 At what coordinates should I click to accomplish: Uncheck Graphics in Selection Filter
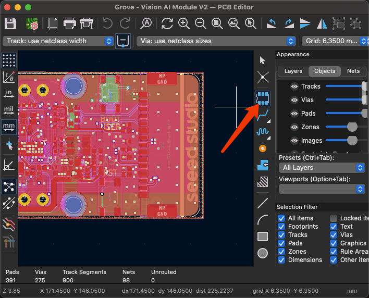334,243
